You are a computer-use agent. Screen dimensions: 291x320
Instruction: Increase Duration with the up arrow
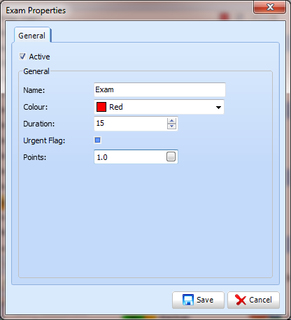pos(171,121)
